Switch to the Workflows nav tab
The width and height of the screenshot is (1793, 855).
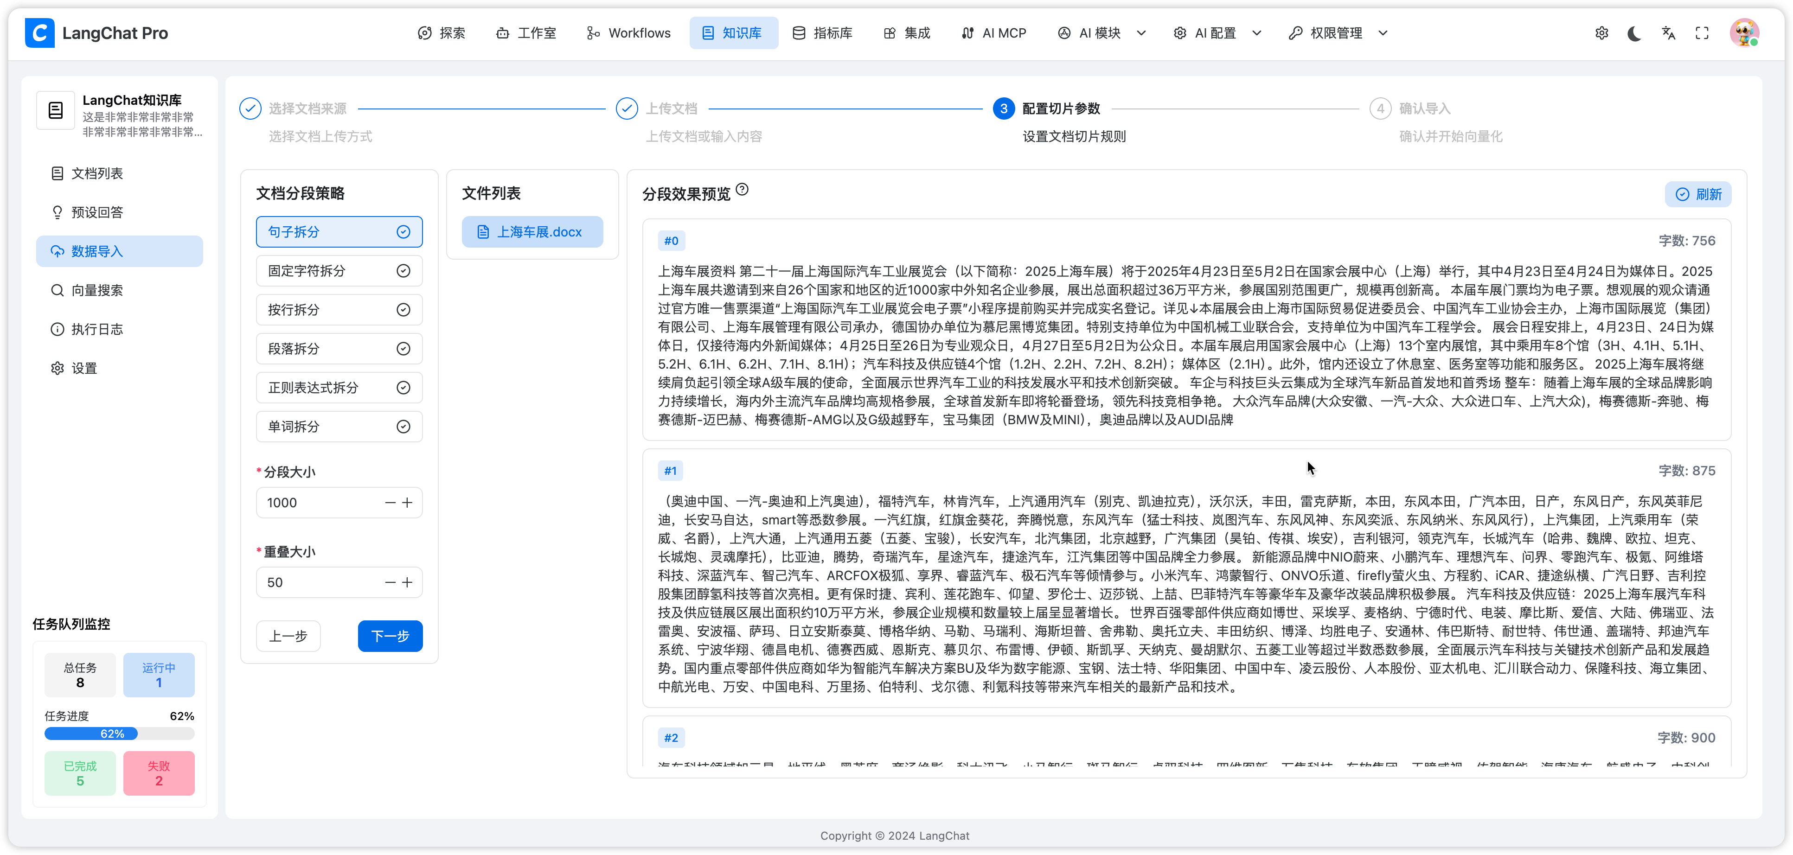click(x=628, y=33)
